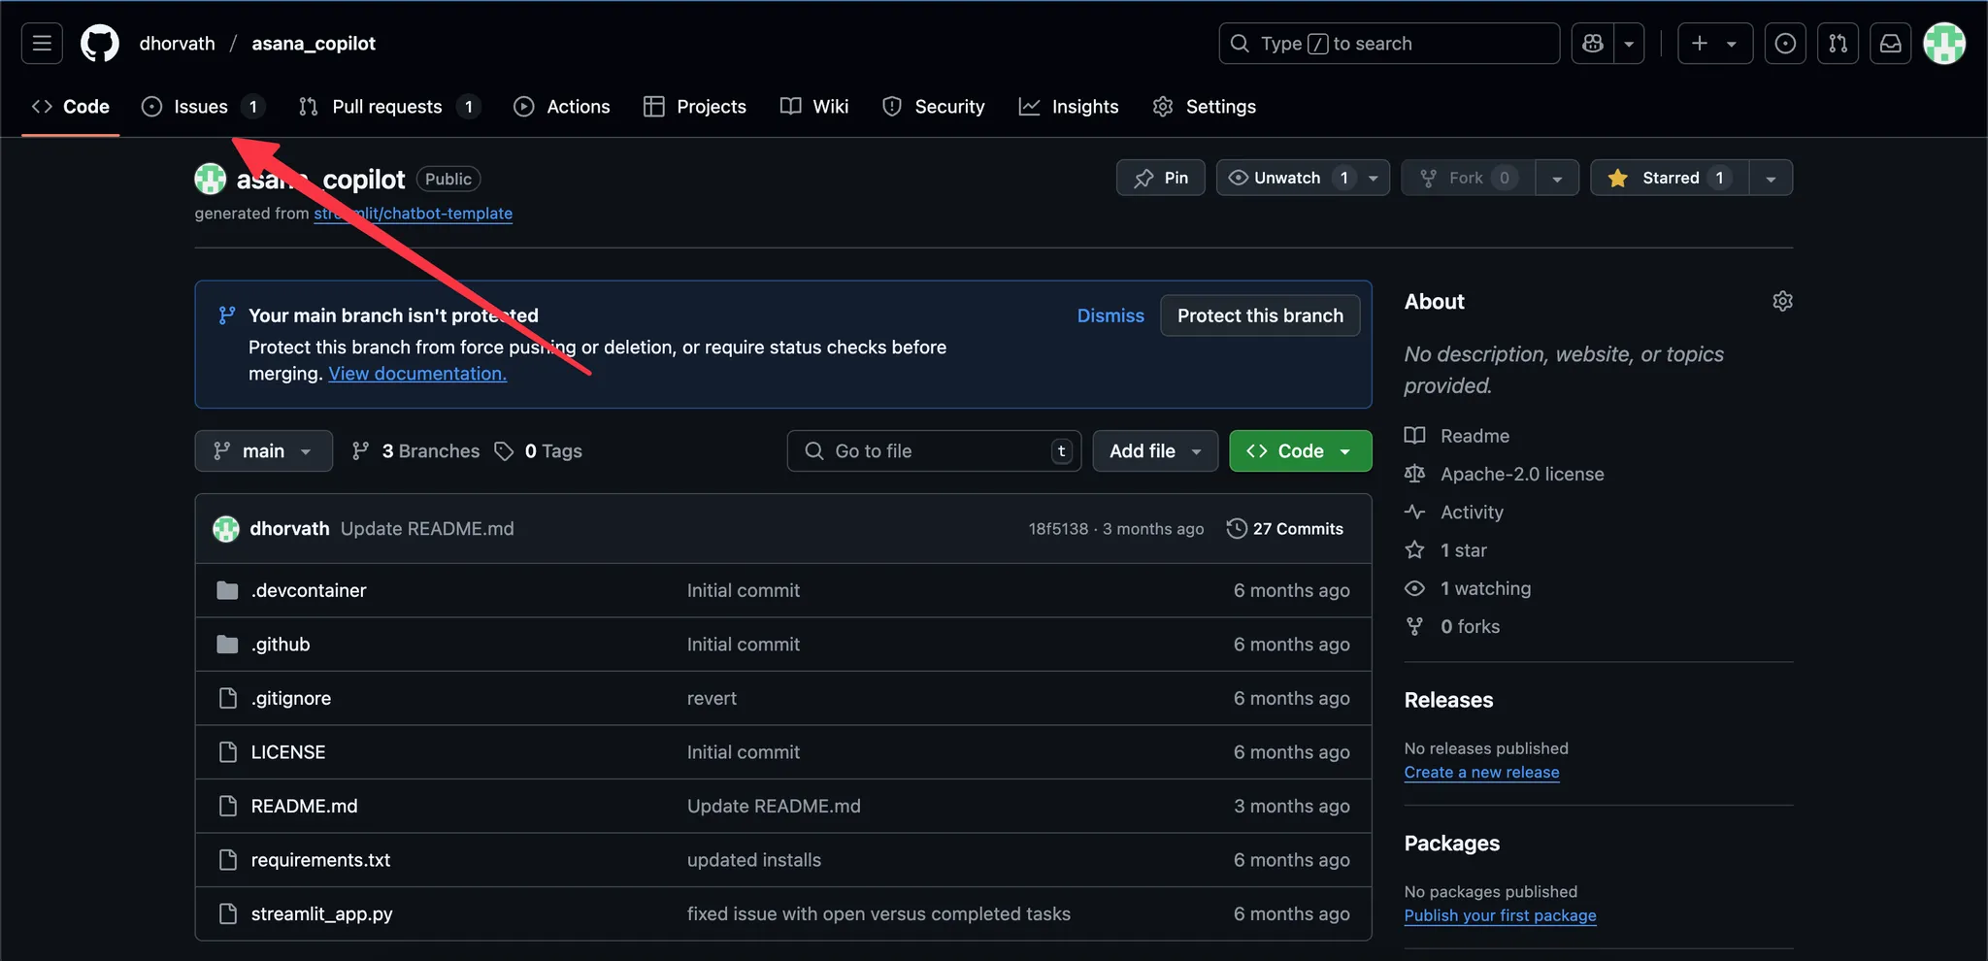Open Copilot chat icon in header

coord(1593,44)
